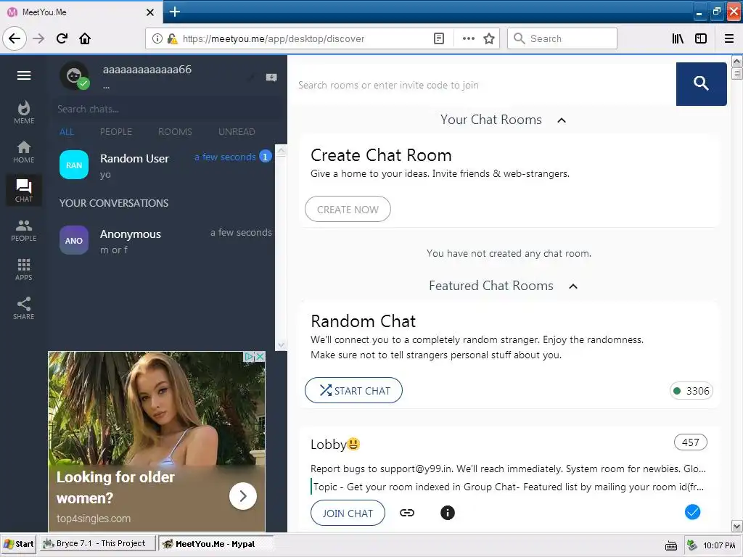Close the MeetYou.Me tab

click(x=149, y=12)
